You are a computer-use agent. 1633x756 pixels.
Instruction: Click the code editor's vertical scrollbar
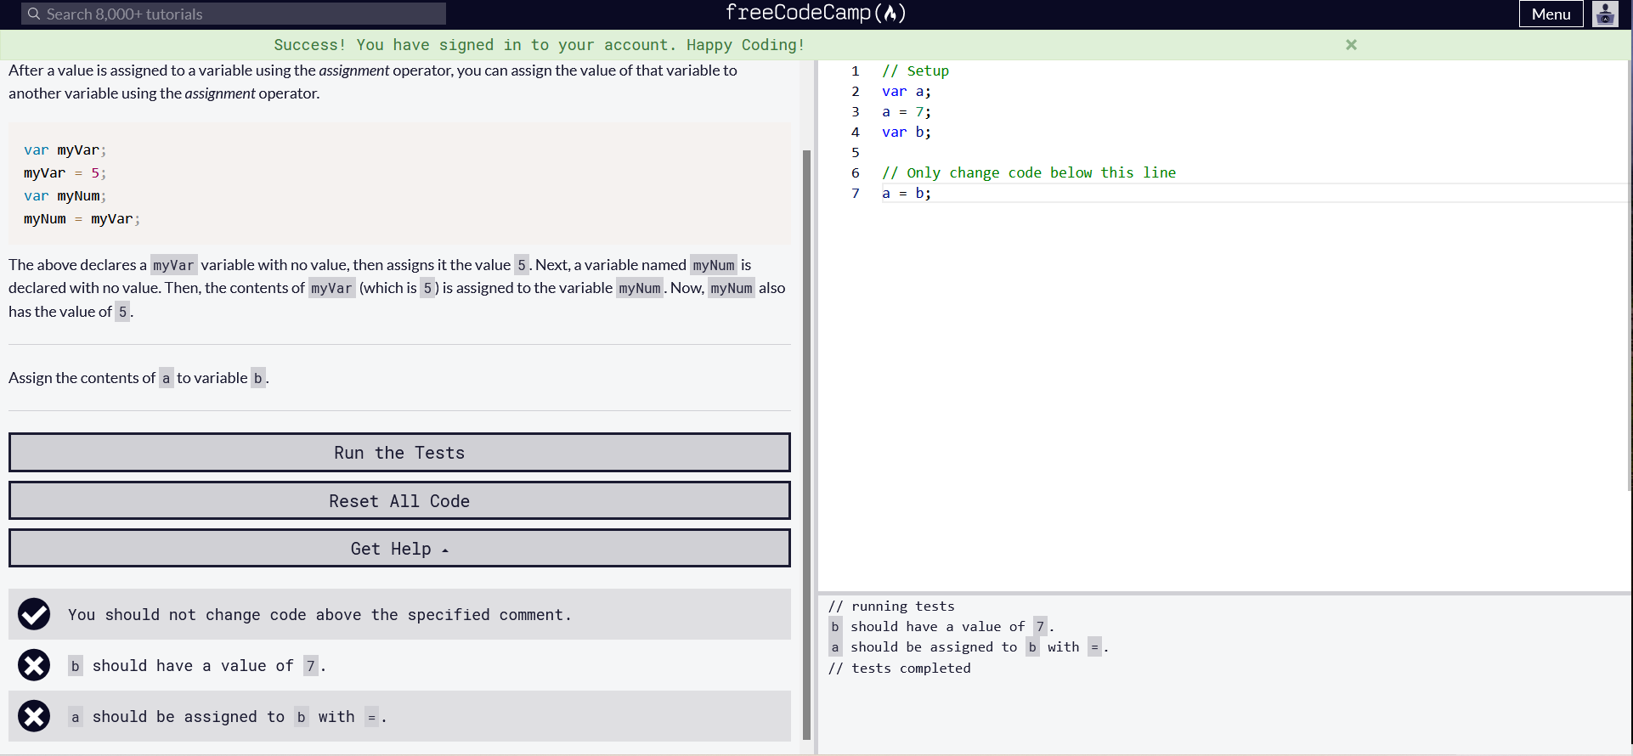1628,275
